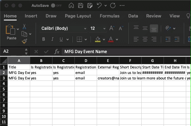Copy selection with the Copy icon
The width and height of the screenshot is (191, 126).
[x=24, y=34]
